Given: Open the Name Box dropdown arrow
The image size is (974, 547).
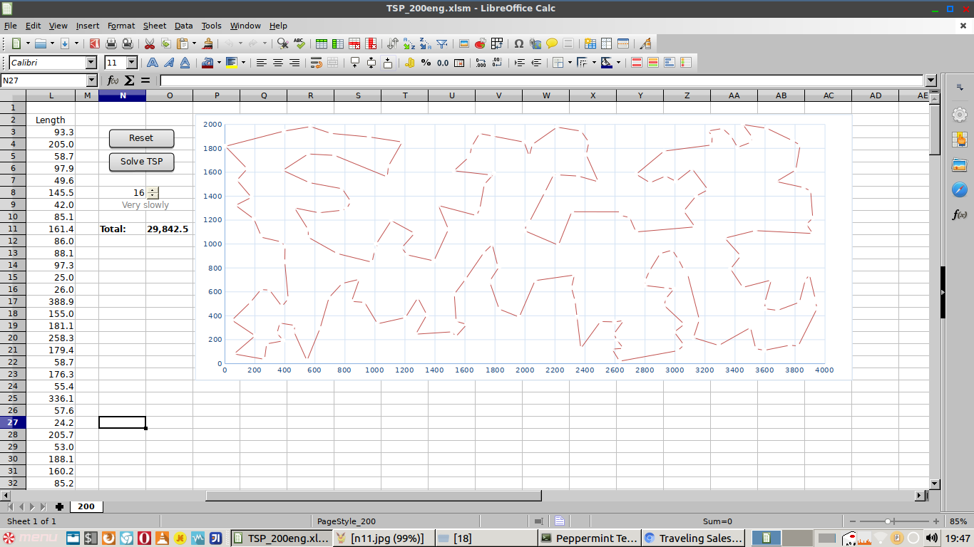Looking at the screenshot, I should point(91,80).
